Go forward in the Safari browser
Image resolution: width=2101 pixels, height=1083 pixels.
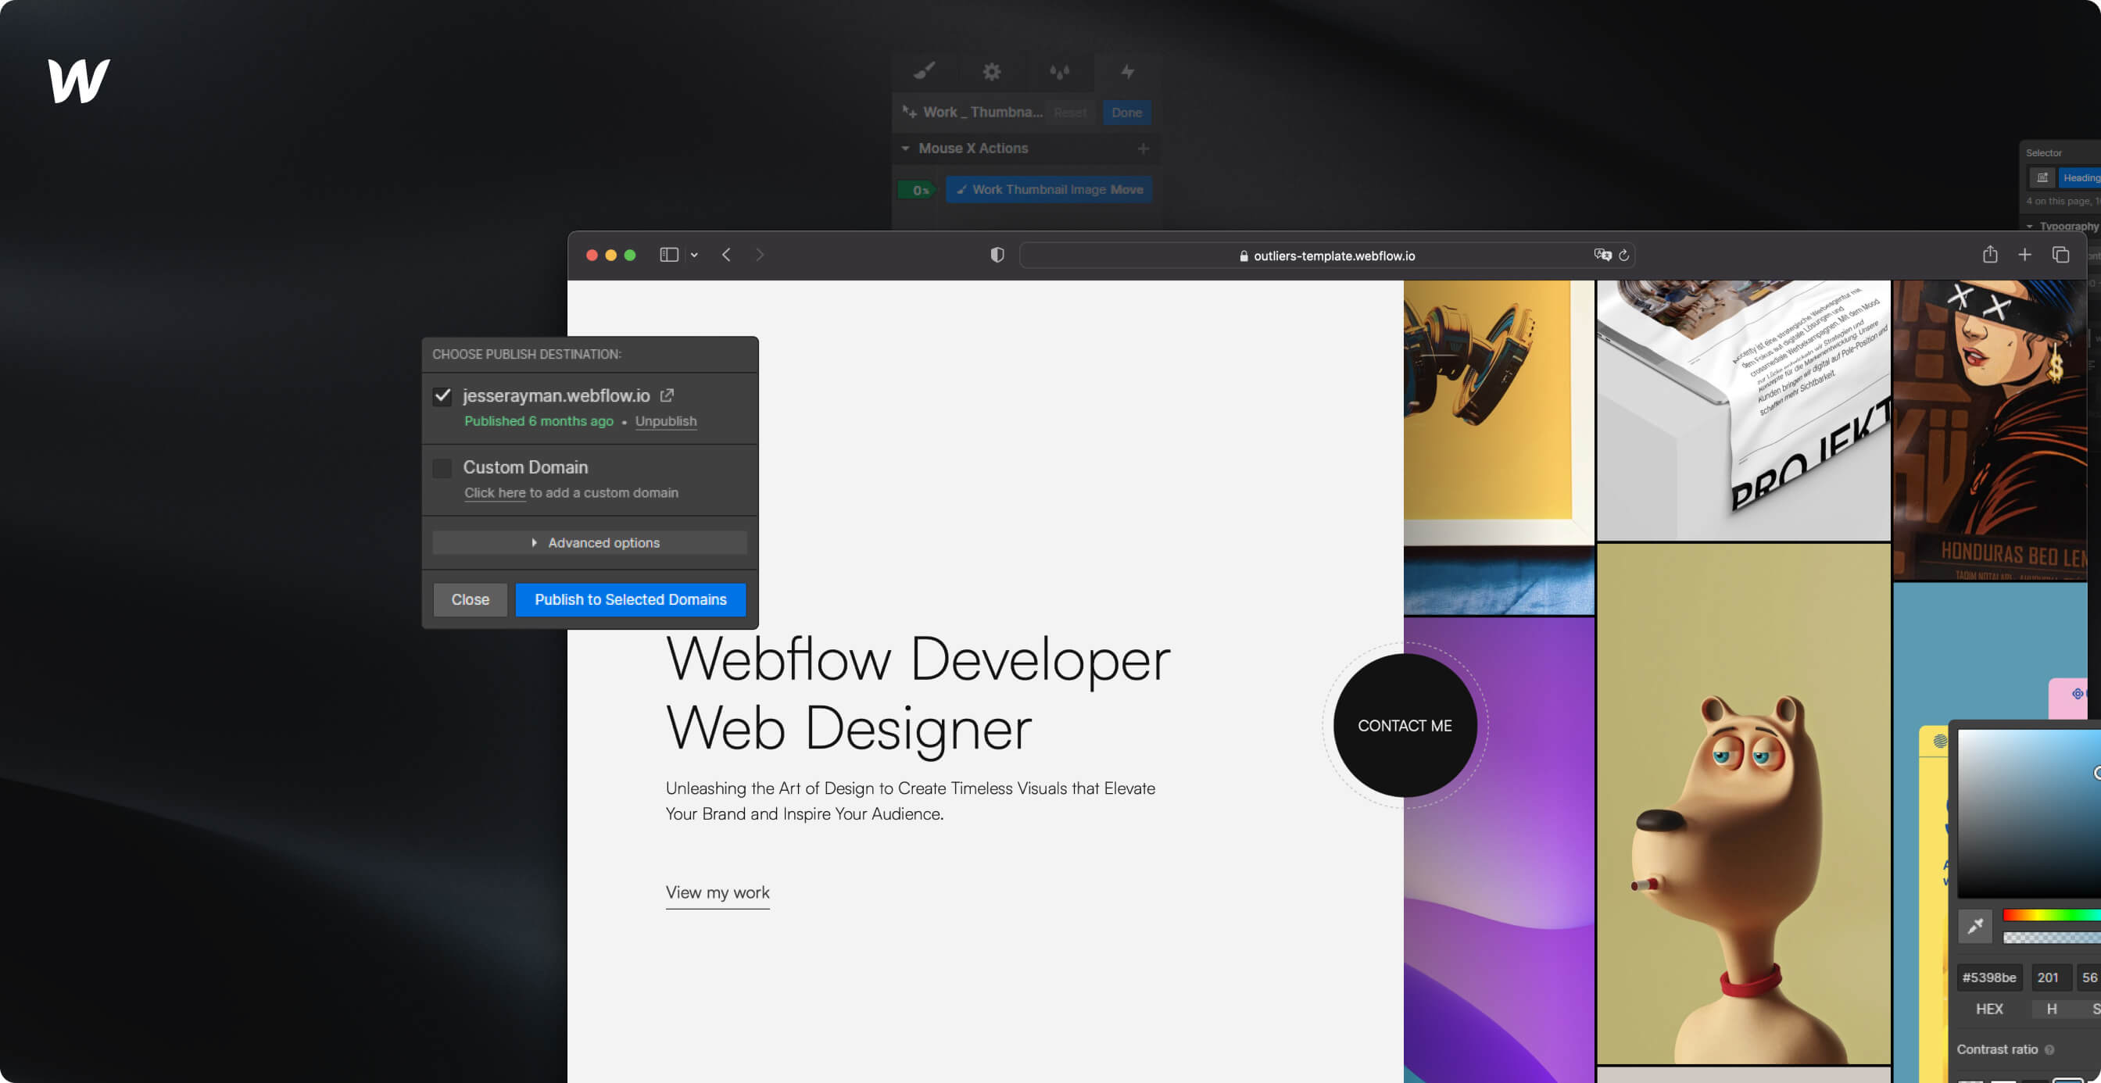pos(761,255)
